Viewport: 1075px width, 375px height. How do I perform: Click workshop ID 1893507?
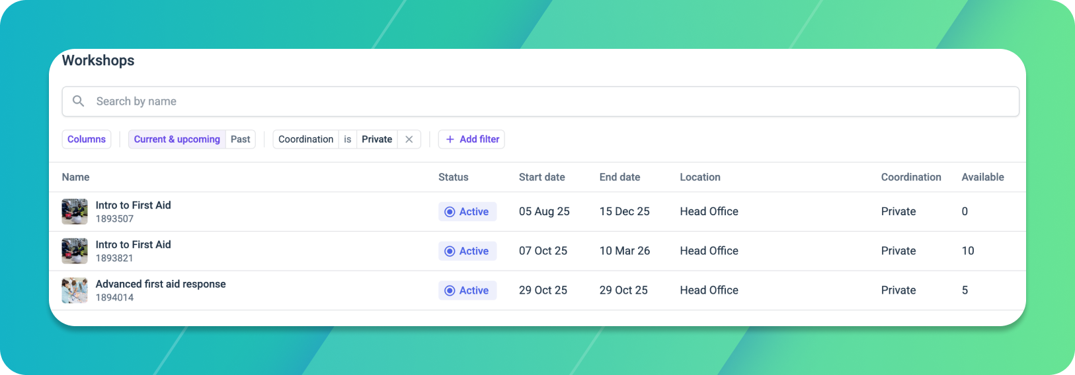[114, 219]
